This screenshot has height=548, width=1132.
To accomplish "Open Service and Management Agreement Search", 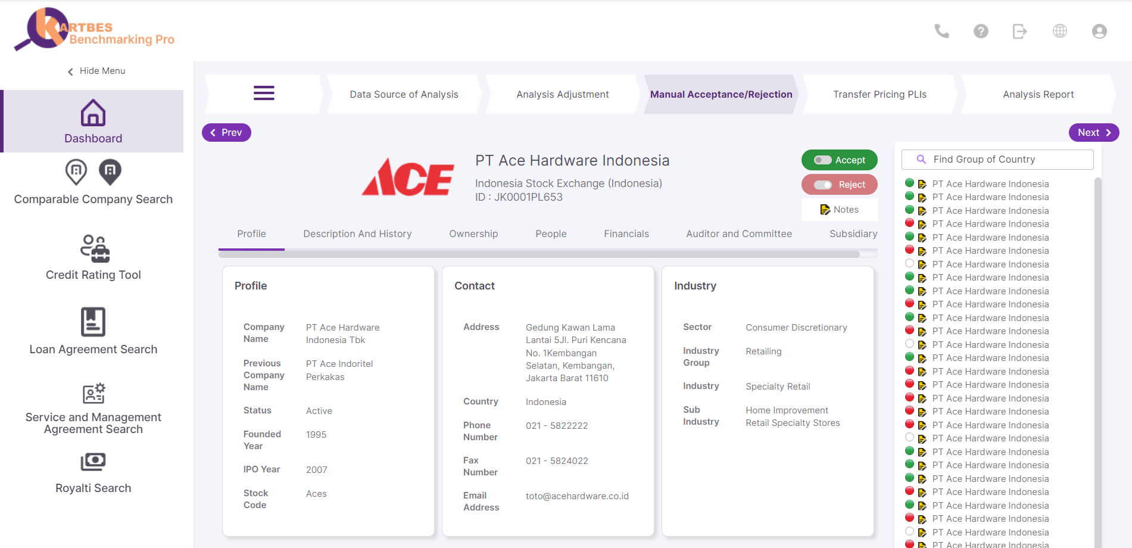I will pos(93,409).
